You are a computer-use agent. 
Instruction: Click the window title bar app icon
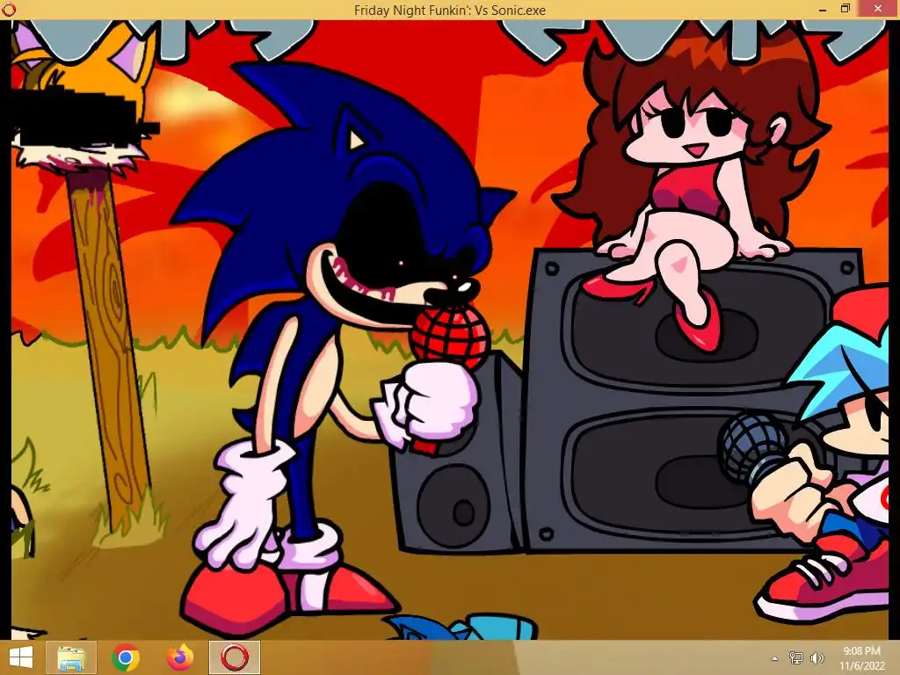click(8, 9)
